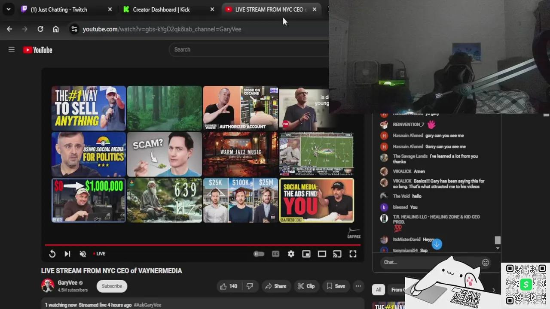Open the tab search dropdown arrow
550x309 pixels.
pos(8,9)
